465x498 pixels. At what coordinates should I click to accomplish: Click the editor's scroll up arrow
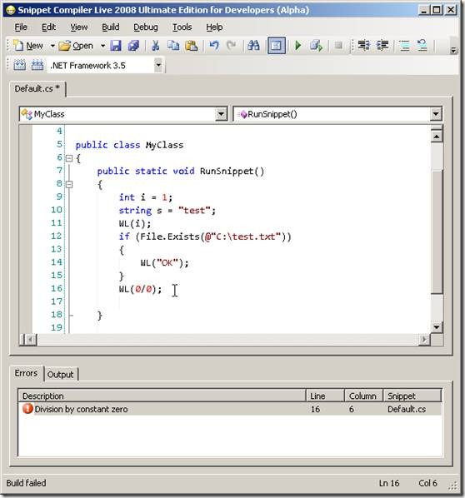437,137
